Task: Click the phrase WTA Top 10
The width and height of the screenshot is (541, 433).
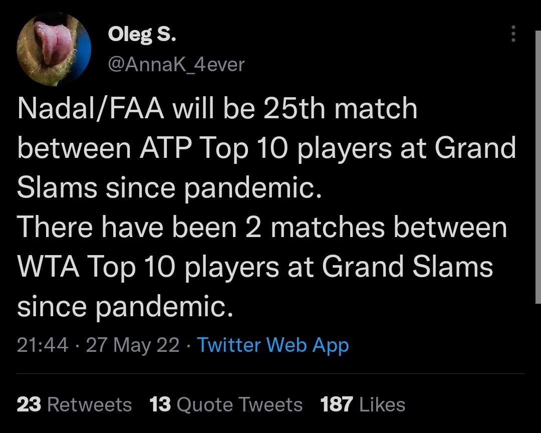Action: pos(96,267)
